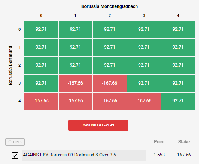Click Dortmund row header 3

(20, 83)
